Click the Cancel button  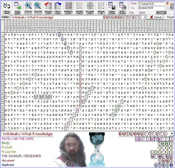click(155, 17)
